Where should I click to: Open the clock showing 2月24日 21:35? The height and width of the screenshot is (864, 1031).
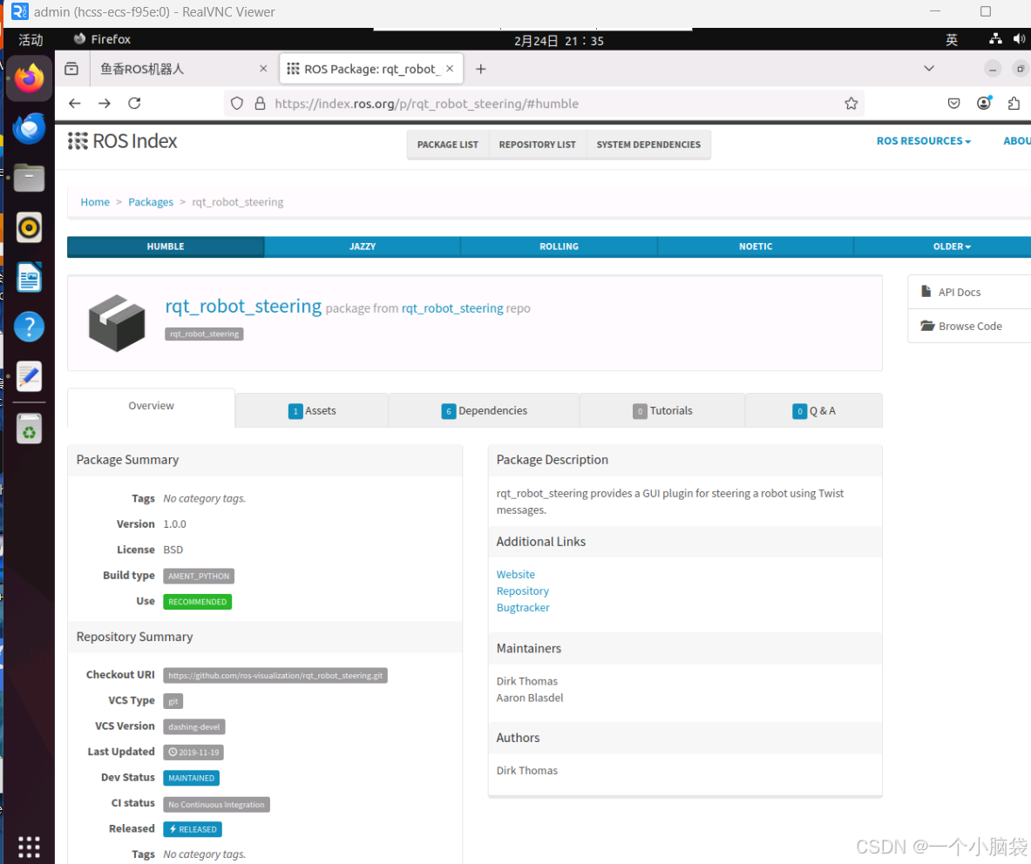click(559, 41)
